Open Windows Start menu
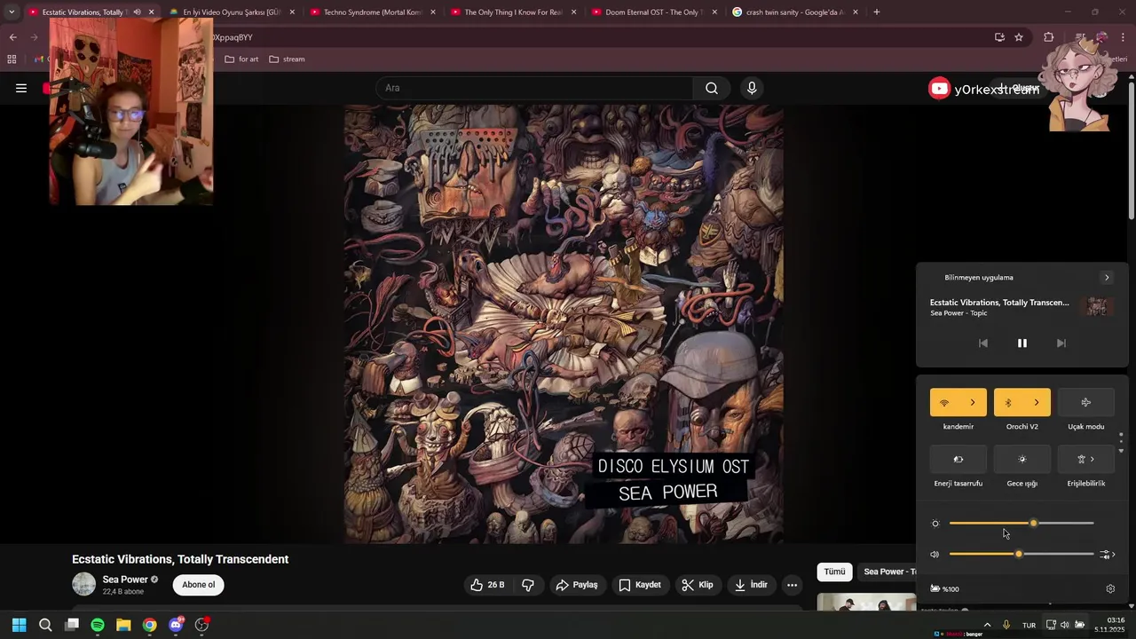Image resolution: width=1136 pixels, height=639 pixels. pyautogui.click(x=19, y=625)
